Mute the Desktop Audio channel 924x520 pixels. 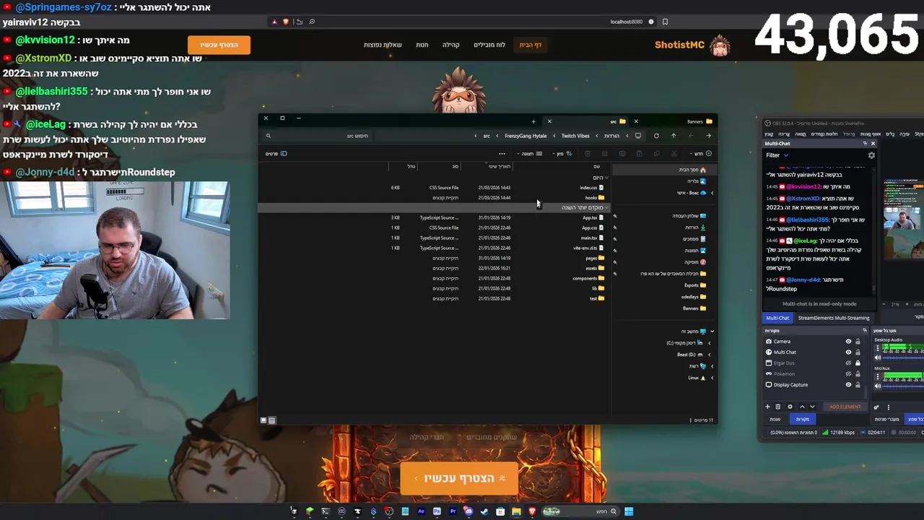(878, 357)
